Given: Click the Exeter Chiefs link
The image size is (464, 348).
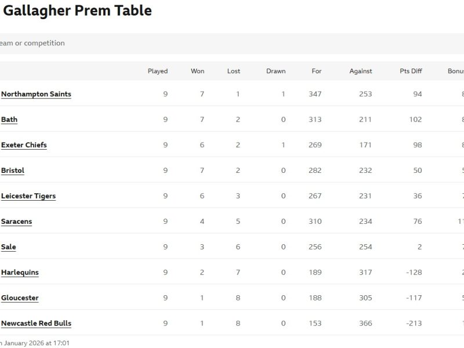Looking at the screenshot, I should (x=24, y=145).
